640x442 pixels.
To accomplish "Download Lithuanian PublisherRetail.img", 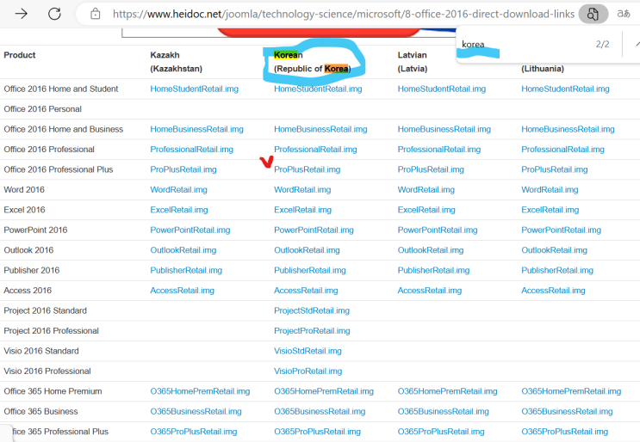I will click(x=557, y=271).
